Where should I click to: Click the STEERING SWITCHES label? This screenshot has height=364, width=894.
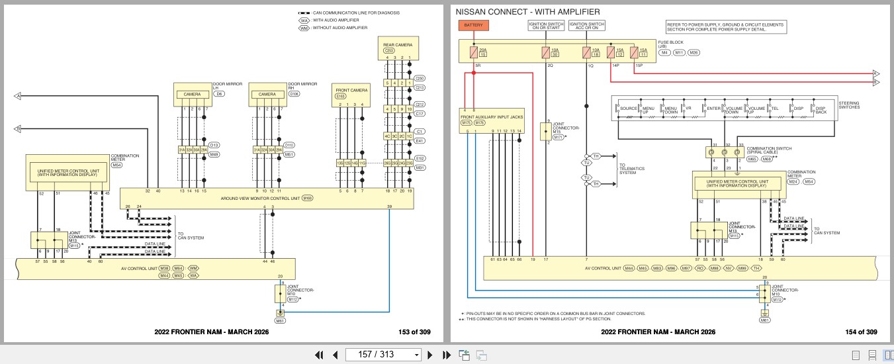849,105
